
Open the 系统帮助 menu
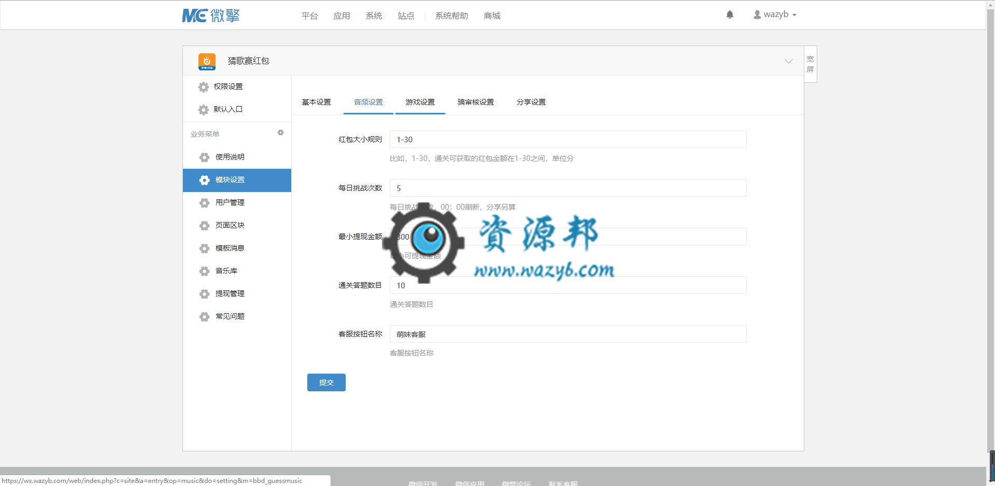(x=451, y=16)
